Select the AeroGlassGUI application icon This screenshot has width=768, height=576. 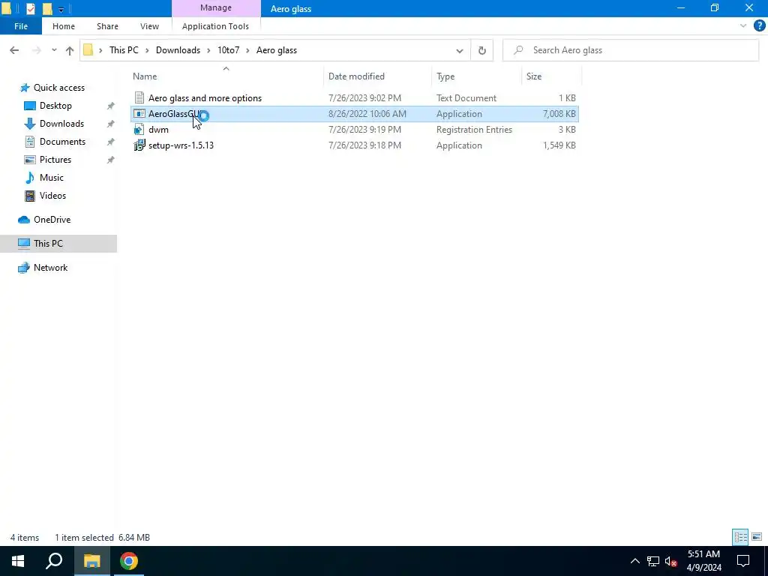point(139,114)
